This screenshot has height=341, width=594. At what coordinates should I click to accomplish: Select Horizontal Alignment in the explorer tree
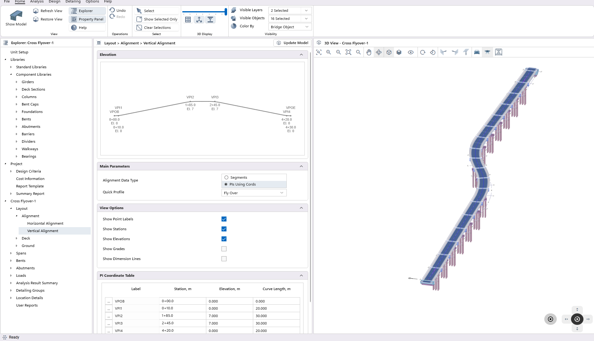(x=45, y=223)
